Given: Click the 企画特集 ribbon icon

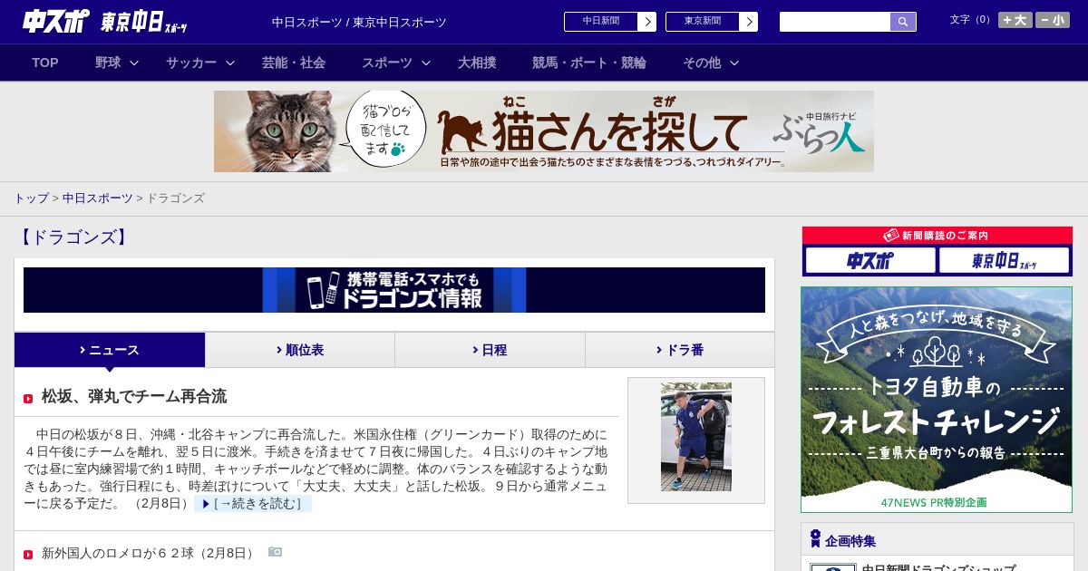Looking at the screenshot, I should pos(815,539).
